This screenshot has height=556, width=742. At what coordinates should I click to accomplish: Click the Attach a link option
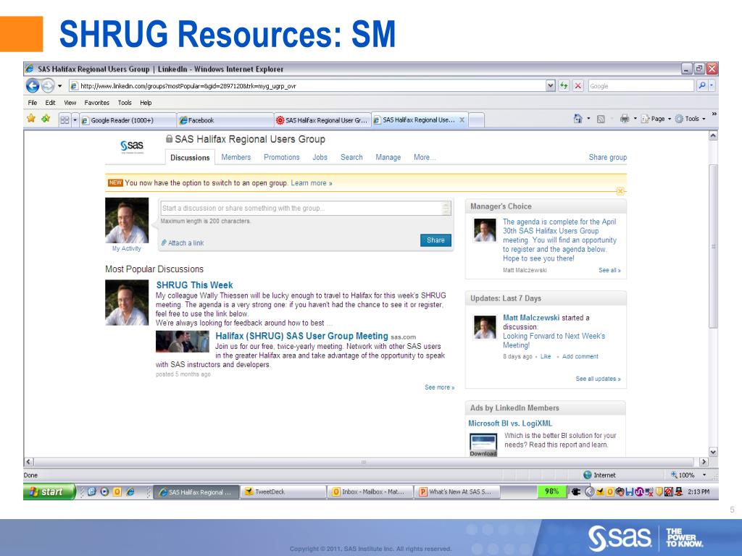(183, 243)
